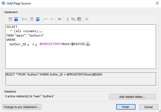Copy the selected statement item
Screen dimensions: 161x112
[73, 19]
